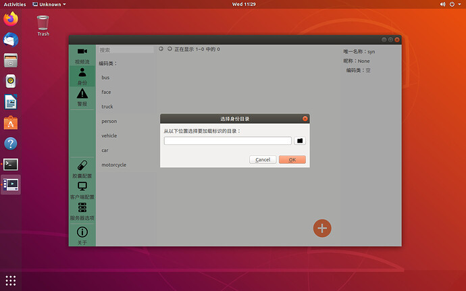Minimize the main application window
This screenshot has width=466, height=291.
click(384, 40)
